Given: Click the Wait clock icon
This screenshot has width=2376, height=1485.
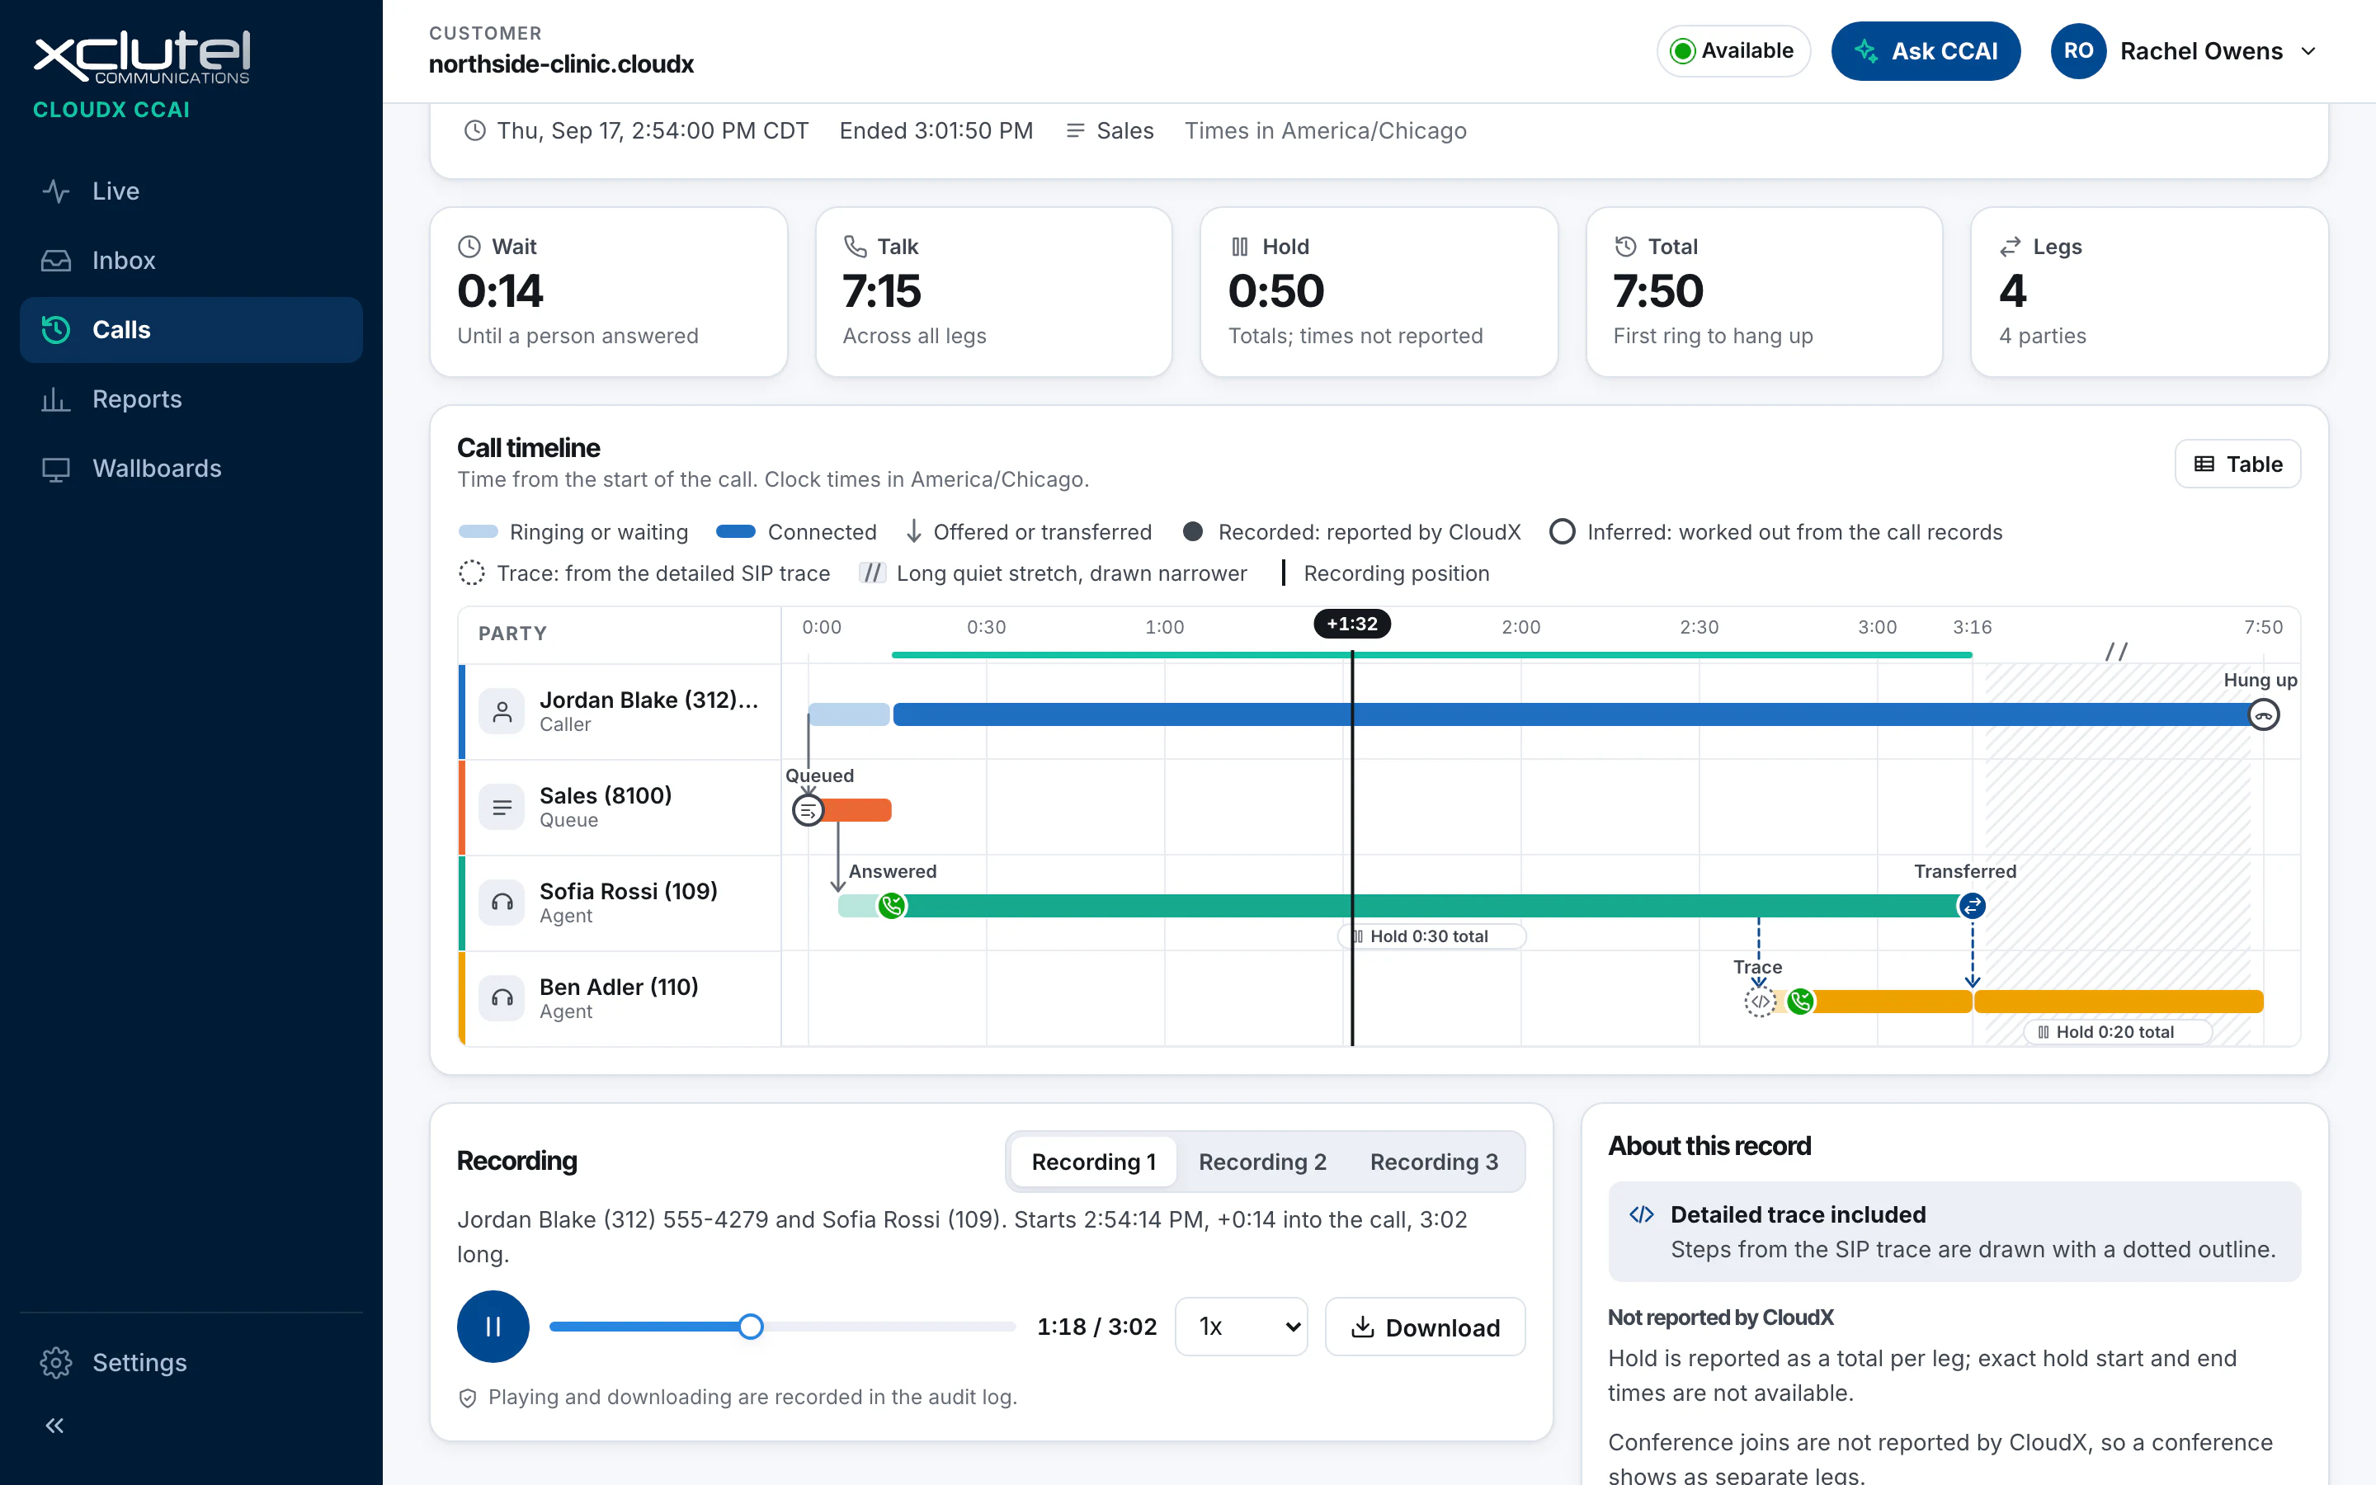Looking at the screenshot, I should click(x=469, y=247).
